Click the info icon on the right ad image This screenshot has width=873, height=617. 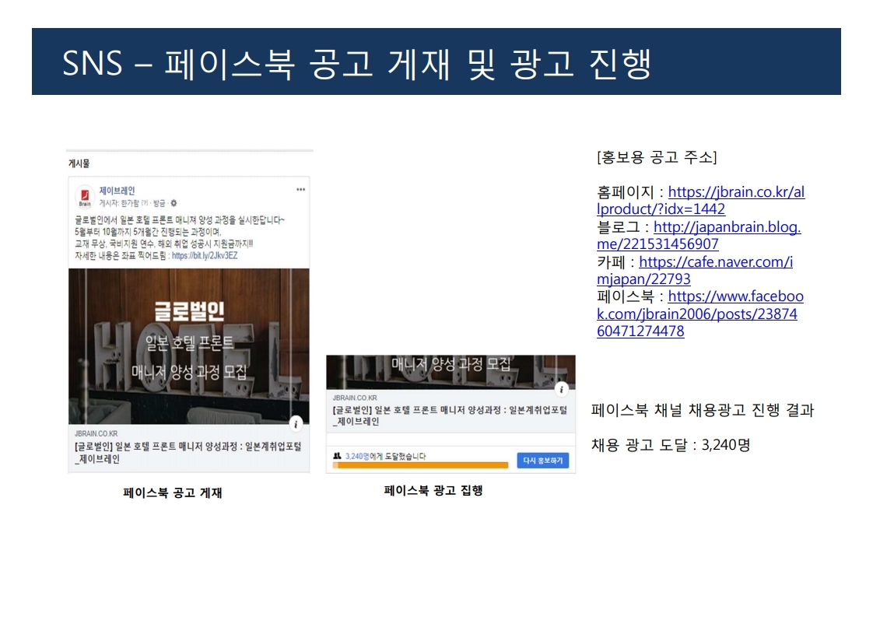pos(562,389)
